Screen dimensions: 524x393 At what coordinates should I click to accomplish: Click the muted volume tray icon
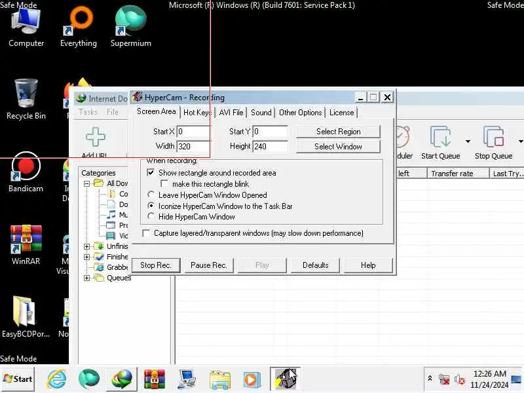point(460,379)
